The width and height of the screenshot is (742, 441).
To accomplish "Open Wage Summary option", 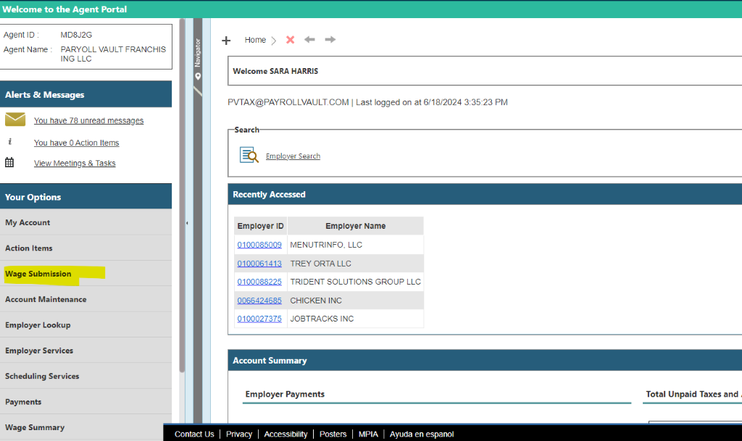I will coord(86,427).
